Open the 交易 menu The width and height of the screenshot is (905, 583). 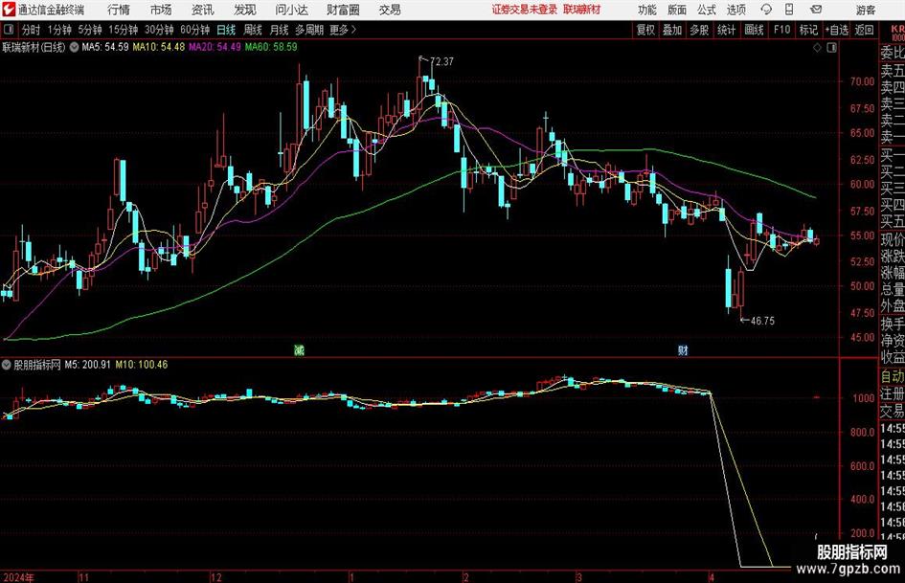(x=390, y=10)
